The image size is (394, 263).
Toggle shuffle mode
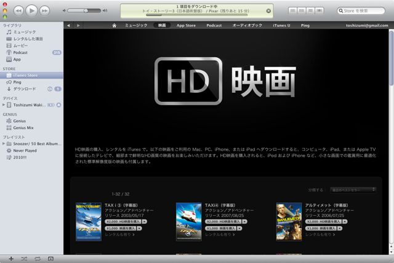[24, 259]
